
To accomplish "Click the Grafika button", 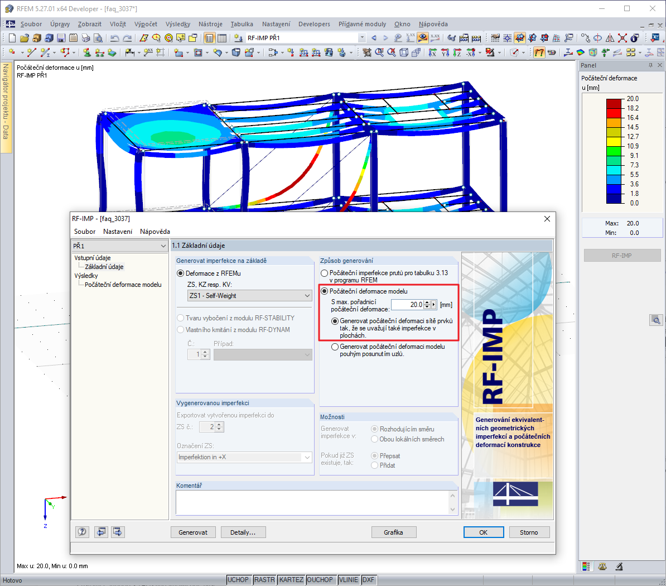I will click(393, 532).
